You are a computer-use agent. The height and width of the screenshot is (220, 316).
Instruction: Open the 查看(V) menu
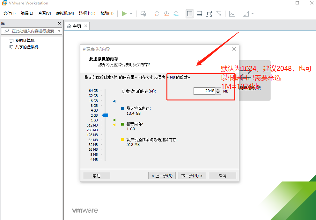[45, 13]
